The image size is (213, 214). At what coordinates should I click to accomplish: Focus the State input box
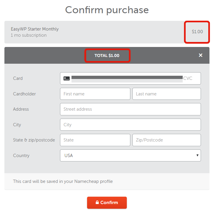(x=95, y=140)
